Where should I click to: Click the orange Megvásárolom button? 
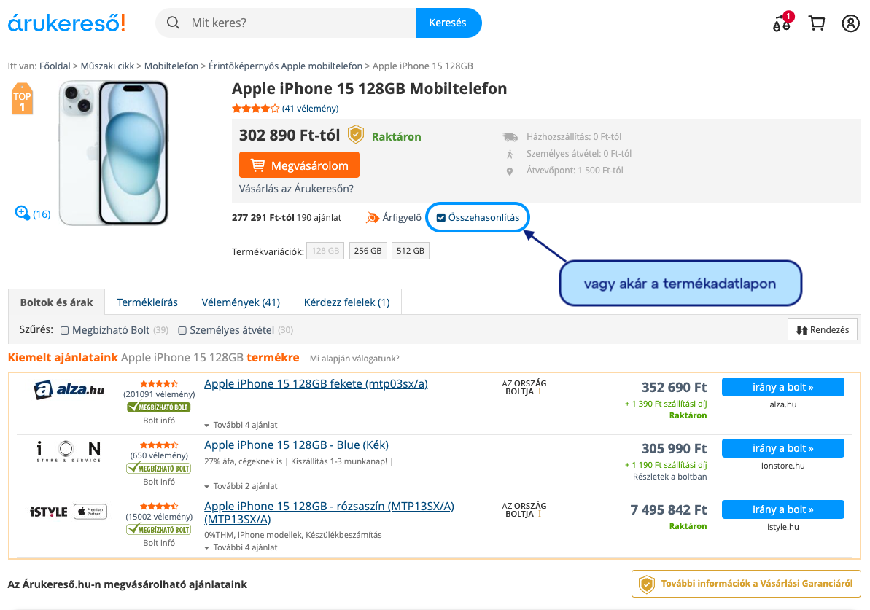pyautogui.click(x=299, y=165)
